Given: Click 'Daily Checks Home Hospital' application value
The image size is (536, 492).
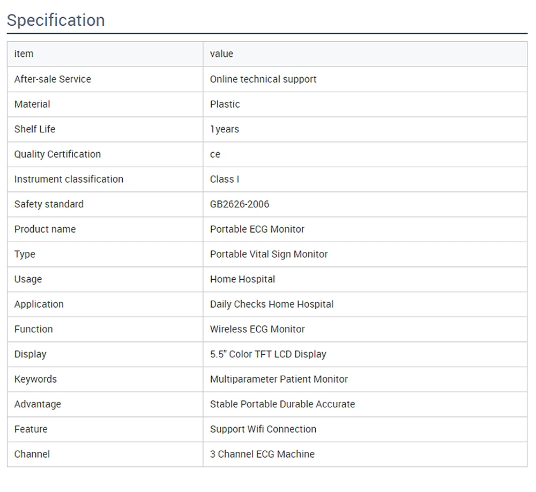Looking at the screenshot, I should pos(272,304).
